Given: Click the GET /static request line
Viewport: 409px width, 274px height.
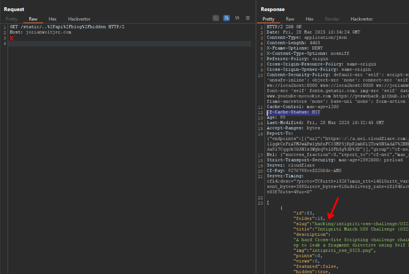Looking at the screenshot, I should [x=67, y=27].
